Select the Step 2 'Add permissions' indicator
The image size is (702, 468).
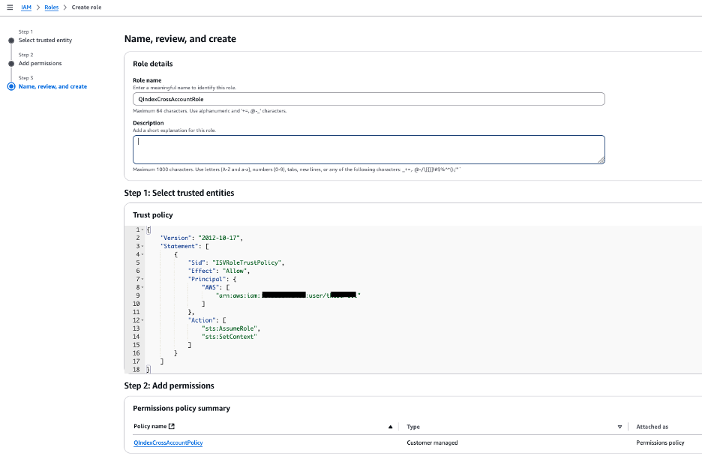coord(10,63)
